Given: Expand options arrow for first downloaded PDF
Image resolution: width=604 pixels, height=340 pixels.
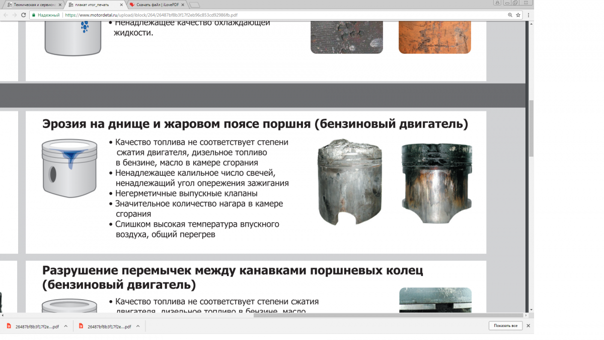Looking at the screenshot, I should (x=65, y=326).
